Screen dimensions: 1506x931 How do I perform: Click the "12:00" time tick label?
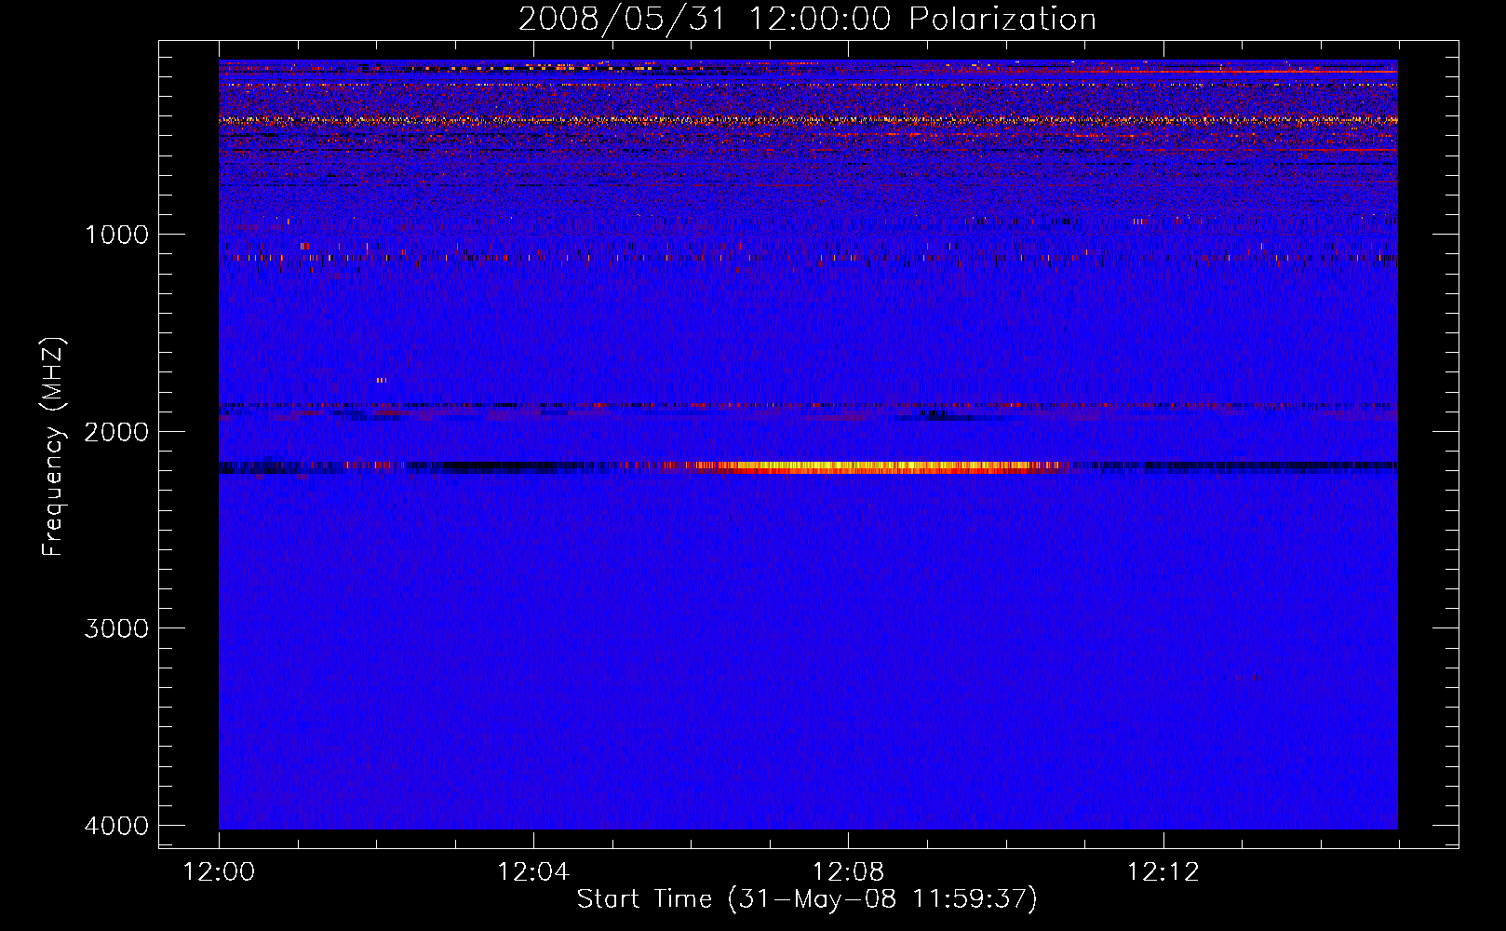[219, 872]
